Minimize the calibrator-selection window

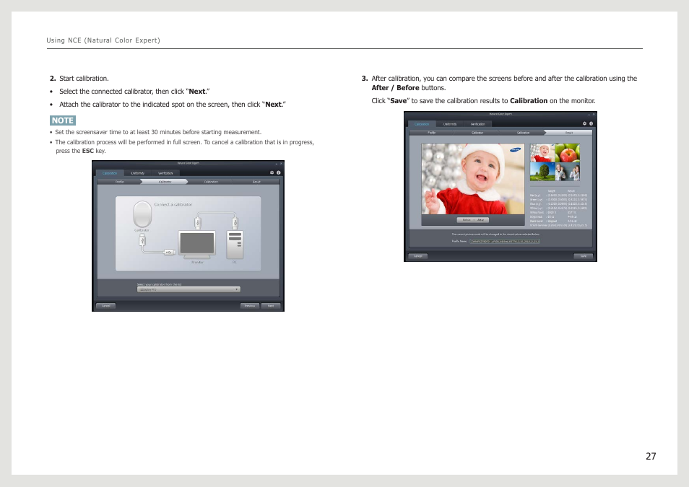click(276, 163)
